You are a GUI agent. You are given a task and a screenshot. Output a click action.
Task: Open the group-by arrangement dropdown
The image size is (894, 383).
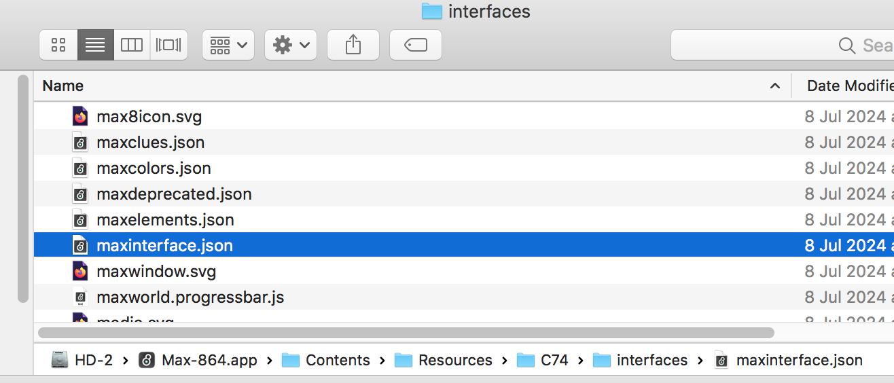click(x=228, y=45)
